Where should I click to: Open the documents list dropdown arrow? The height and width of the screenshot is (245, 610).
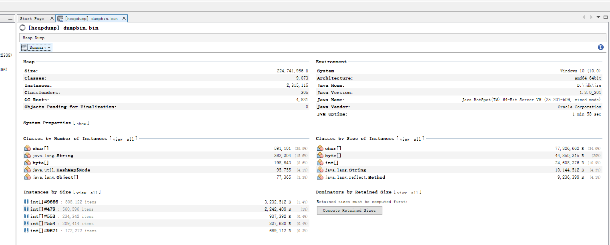point(598,17)
